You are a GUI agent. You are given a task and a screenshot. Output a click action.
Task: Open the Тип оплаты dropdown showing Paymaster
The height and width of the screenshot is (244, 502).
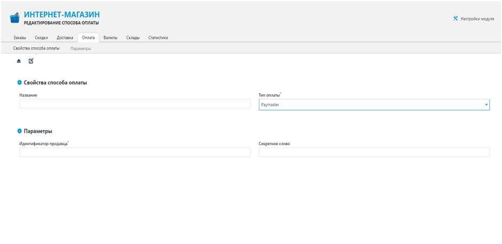pyautogui.click(x=374, y=105)
